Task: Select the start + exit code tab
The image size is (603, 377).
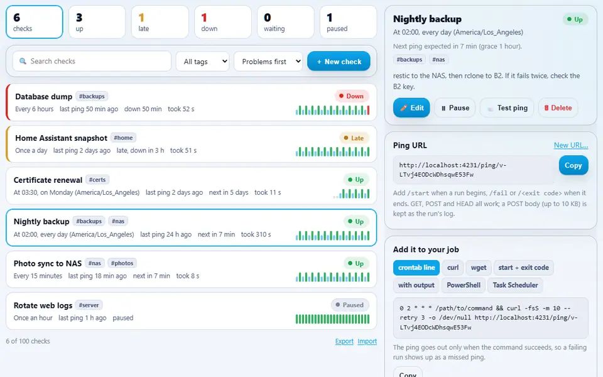Action: [x=523, y=268]
